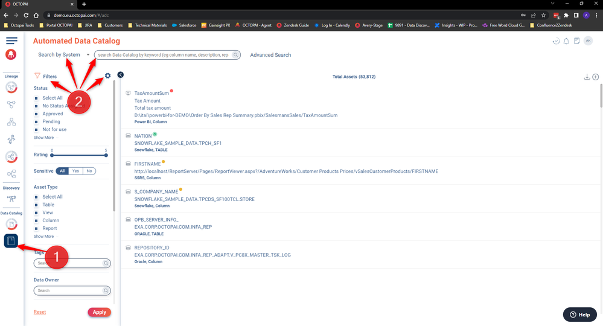Screen dimensions: 603x326
Task: Bookmark this page with the star icon
Action: point(543,15)
